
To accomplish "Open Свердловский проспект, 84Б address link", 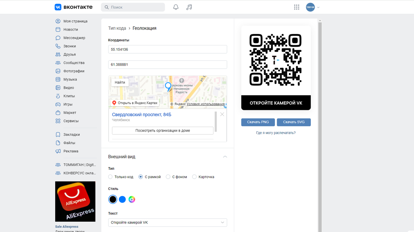I will [141, 114].
